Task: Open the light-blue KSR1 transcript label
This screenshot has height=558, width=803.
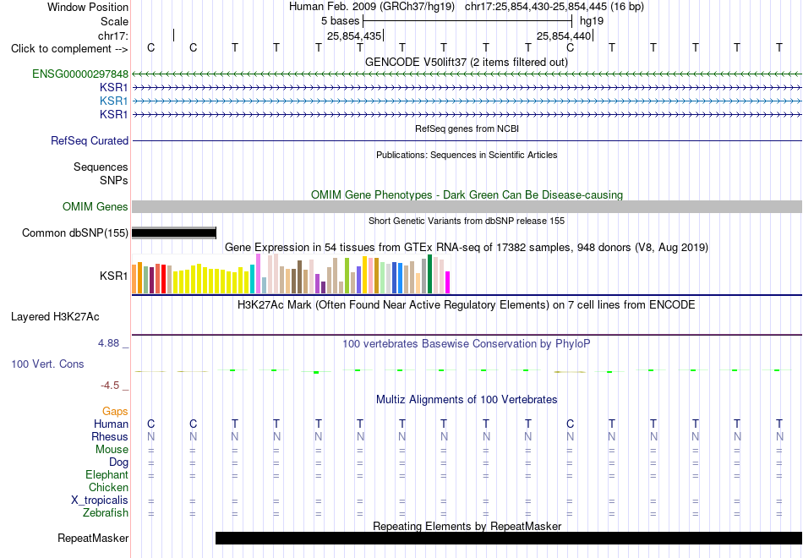Action: 114,101
